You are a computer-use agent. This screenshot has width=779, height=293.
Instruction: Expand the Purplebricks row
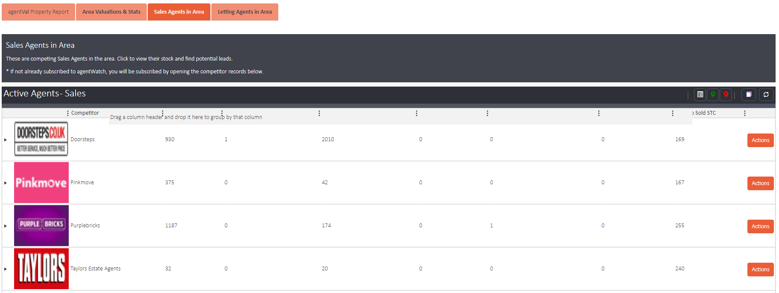coord(6,226)
